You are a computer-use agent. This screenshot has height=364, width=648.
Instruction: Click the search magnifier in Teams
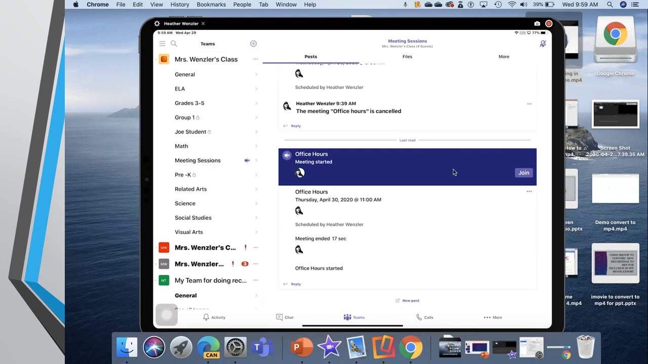tap(174, 44)
